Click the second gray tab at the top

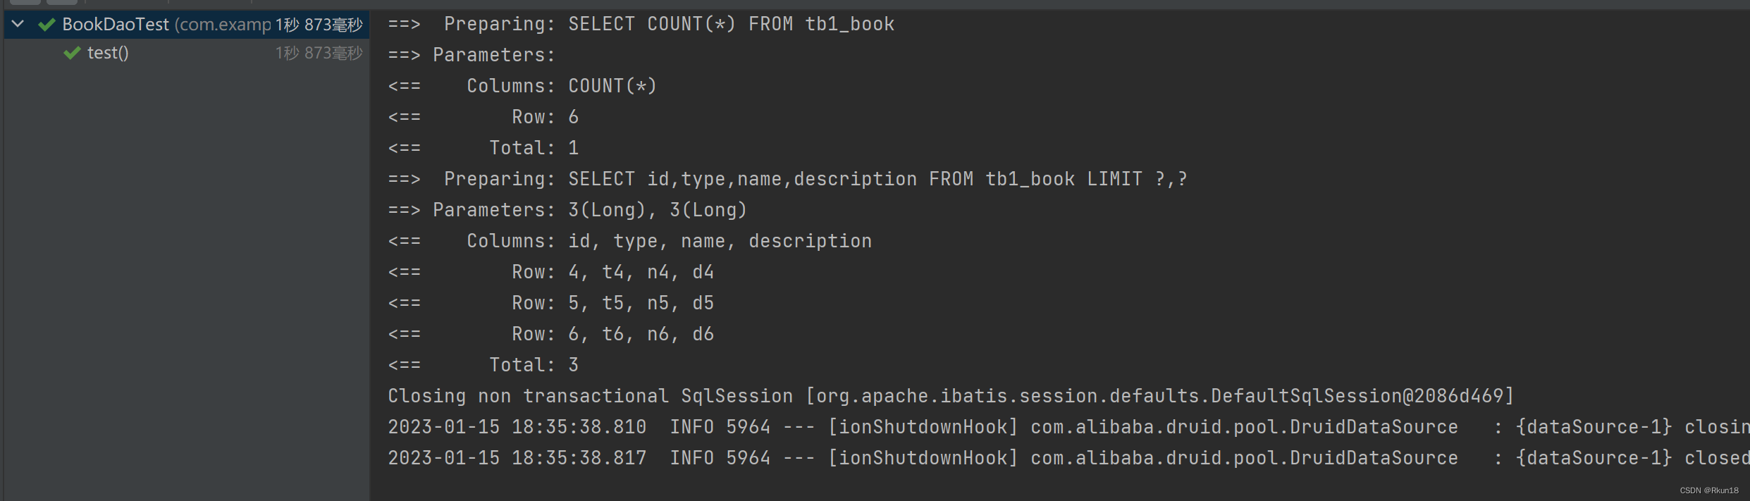[x=62, y=4]
